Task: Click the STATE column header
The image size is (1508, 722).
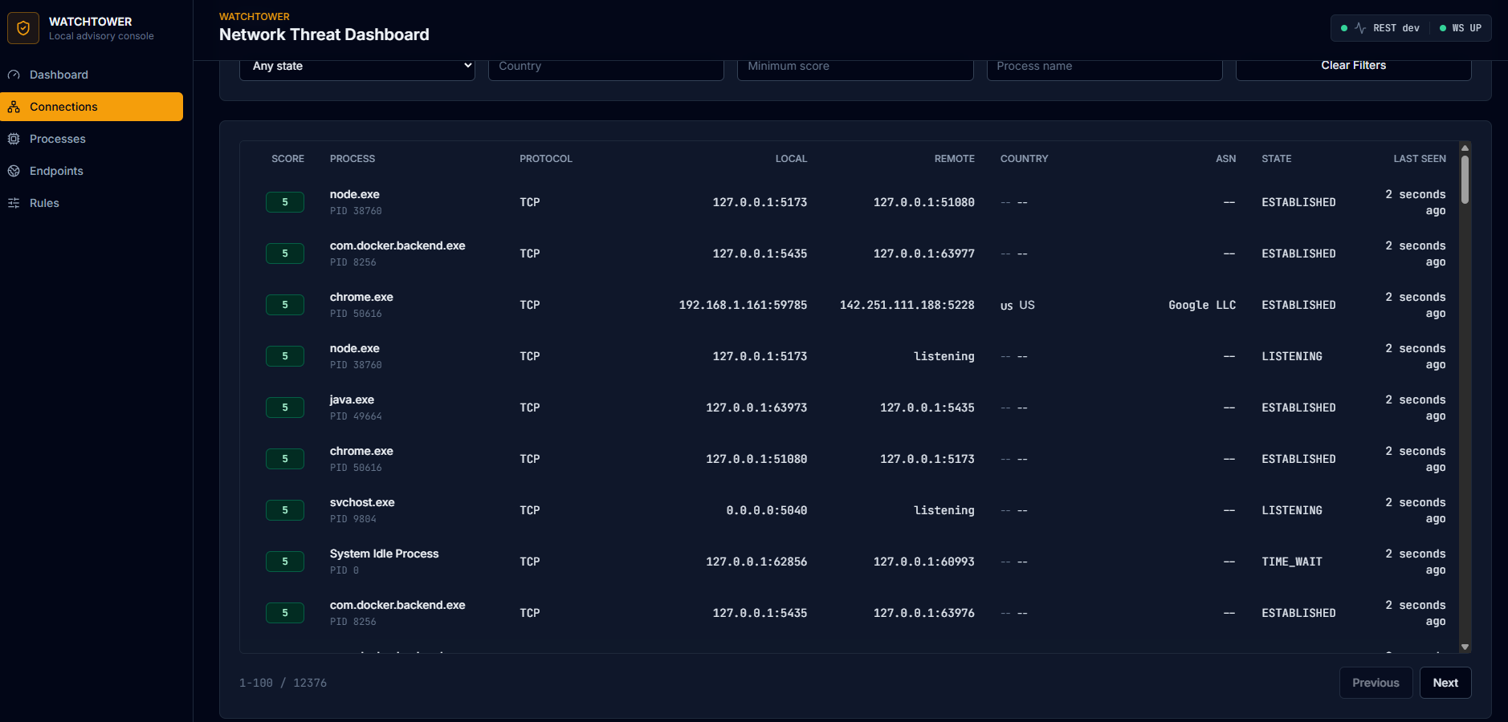Action: coord(1277,159)
